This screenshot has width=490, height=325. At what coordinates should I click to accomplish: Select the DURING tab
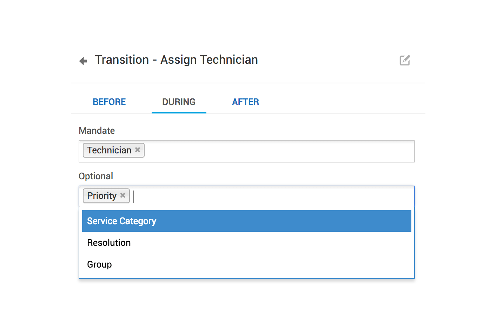(179, 102)
